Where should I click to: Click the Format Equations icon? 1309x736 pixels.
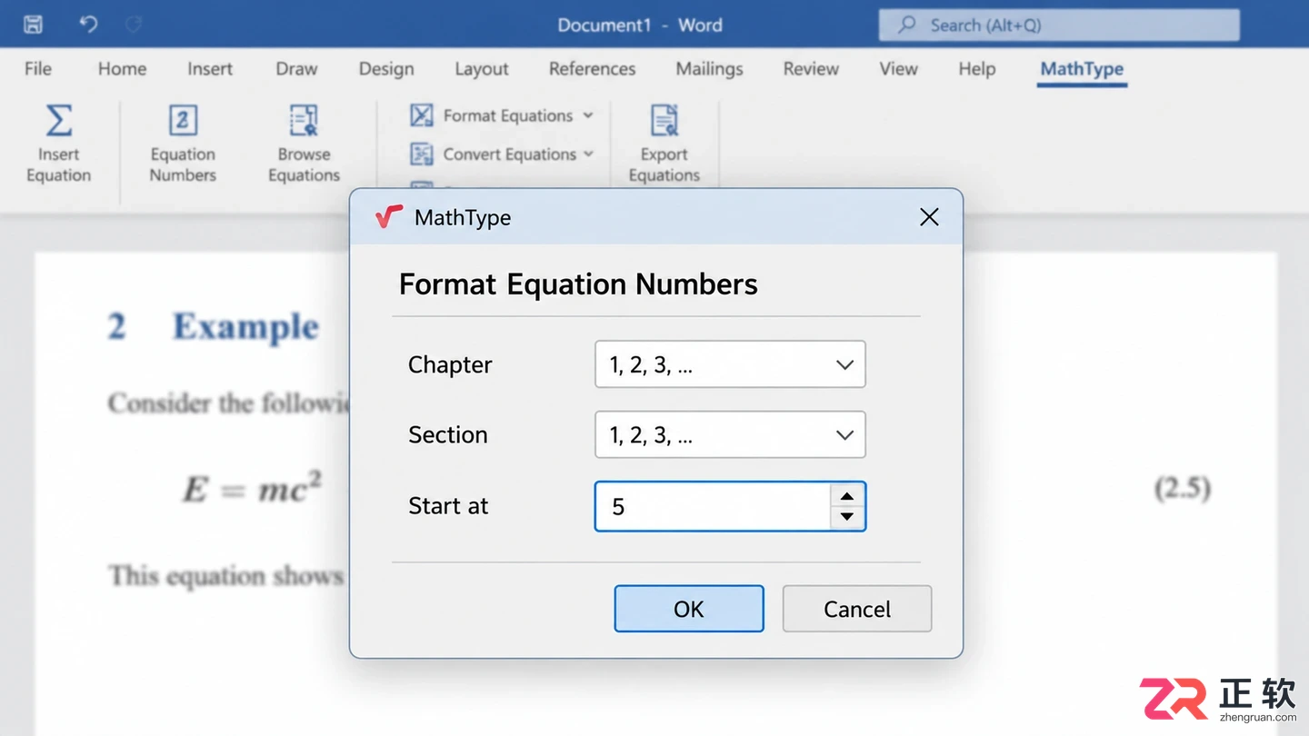pos(422,115)
